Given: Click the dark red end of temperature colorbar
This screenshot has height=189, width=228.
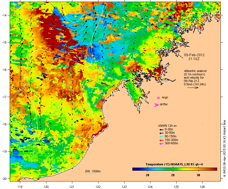Looking at the screenshot, I should (215, 169).
